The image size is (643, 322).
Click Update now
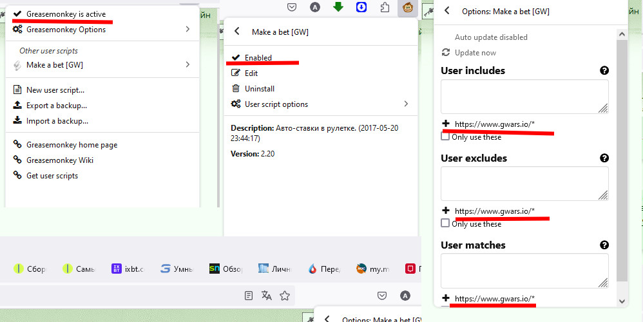click(x=475, y=52)
